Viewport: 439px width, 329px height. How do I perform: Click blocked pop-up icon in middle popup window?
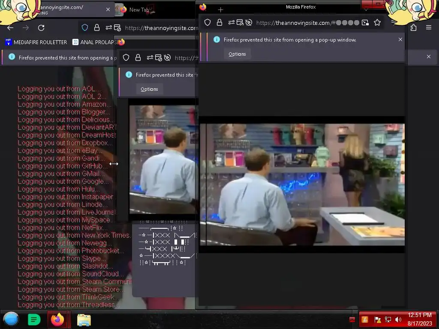click(158, 58)
